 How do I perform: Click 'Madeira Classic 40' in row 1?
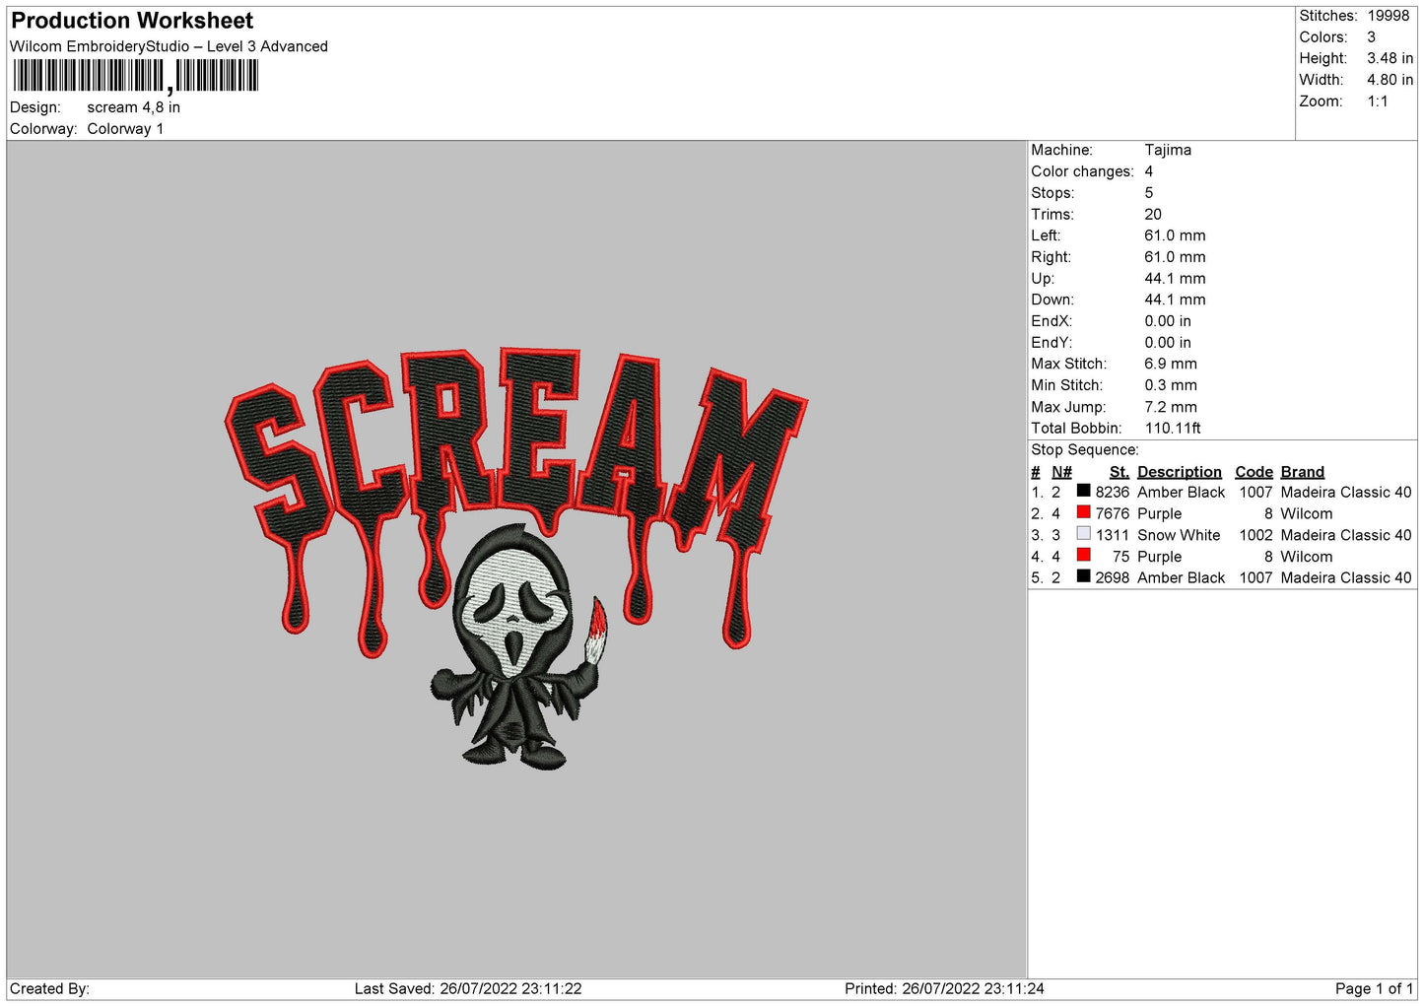(1346, 493)
